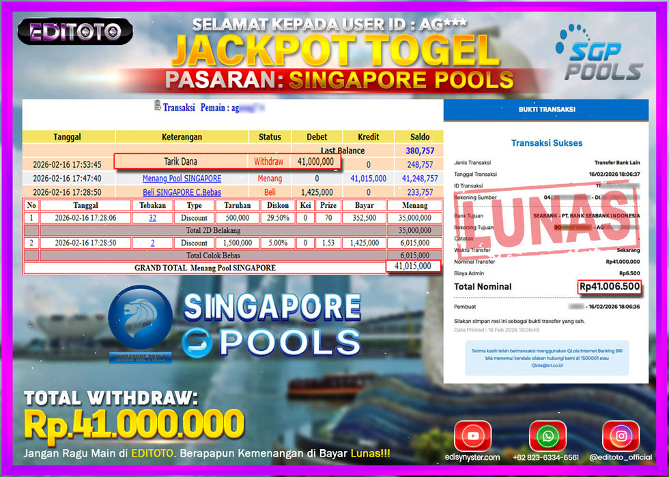
Task: Click taruhan value 500,000
Action: click(238, 217)
